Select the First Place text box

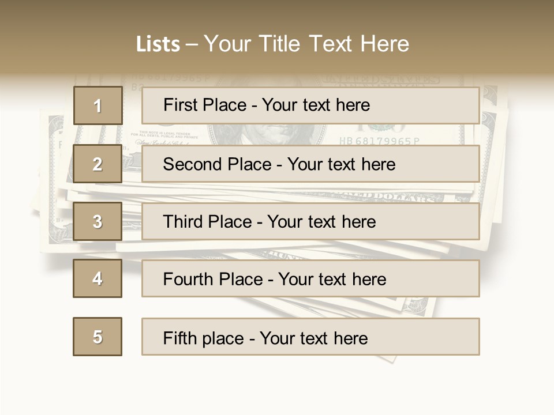(x=310, y=105)
